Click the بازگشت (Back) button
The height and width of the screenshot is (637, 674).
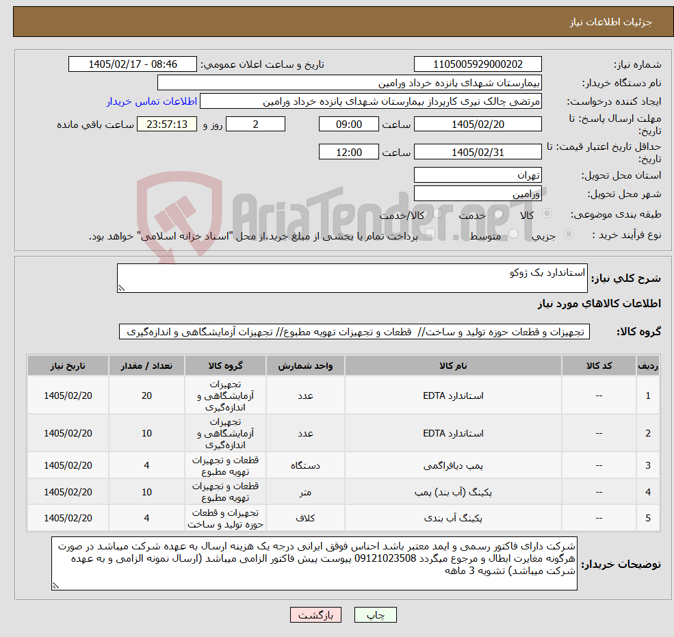pyautogui.click(x=315, y=615)
